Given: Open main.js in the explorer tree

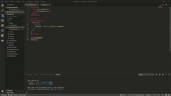Looking at the screenshot, I should pos(11,36).
